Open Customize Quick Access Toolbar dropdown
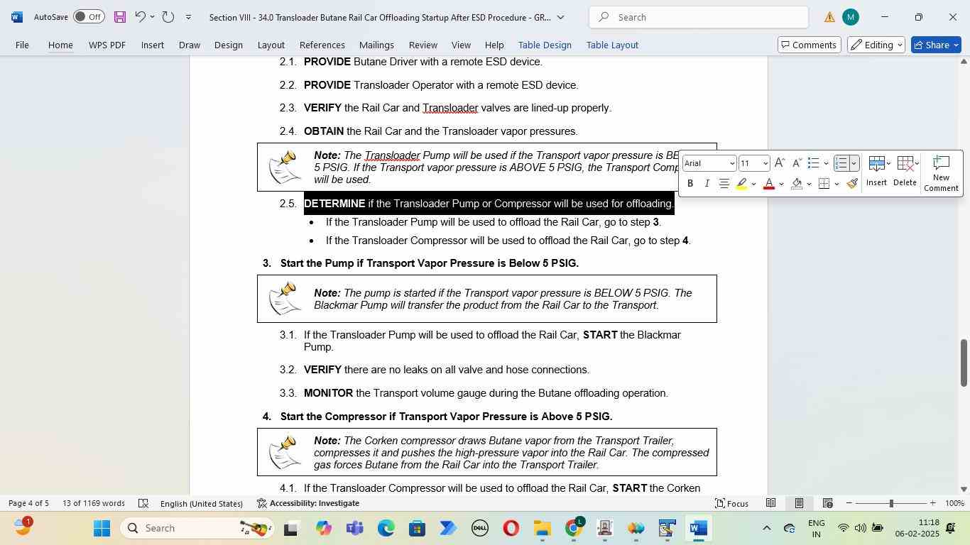The height and width of the screenshot is (545, 970). point(188,16)
